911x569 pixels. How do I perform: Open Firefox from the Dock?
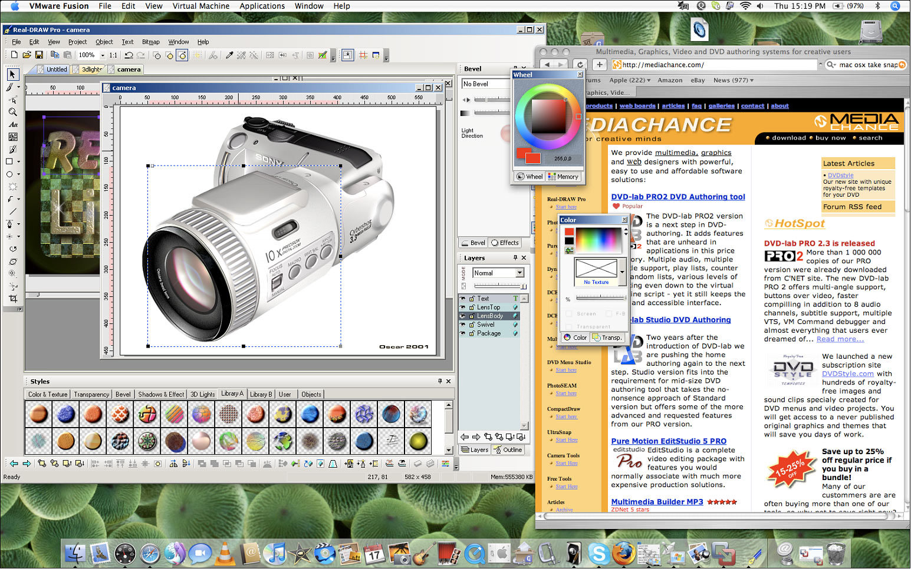[x=623, y=553]
